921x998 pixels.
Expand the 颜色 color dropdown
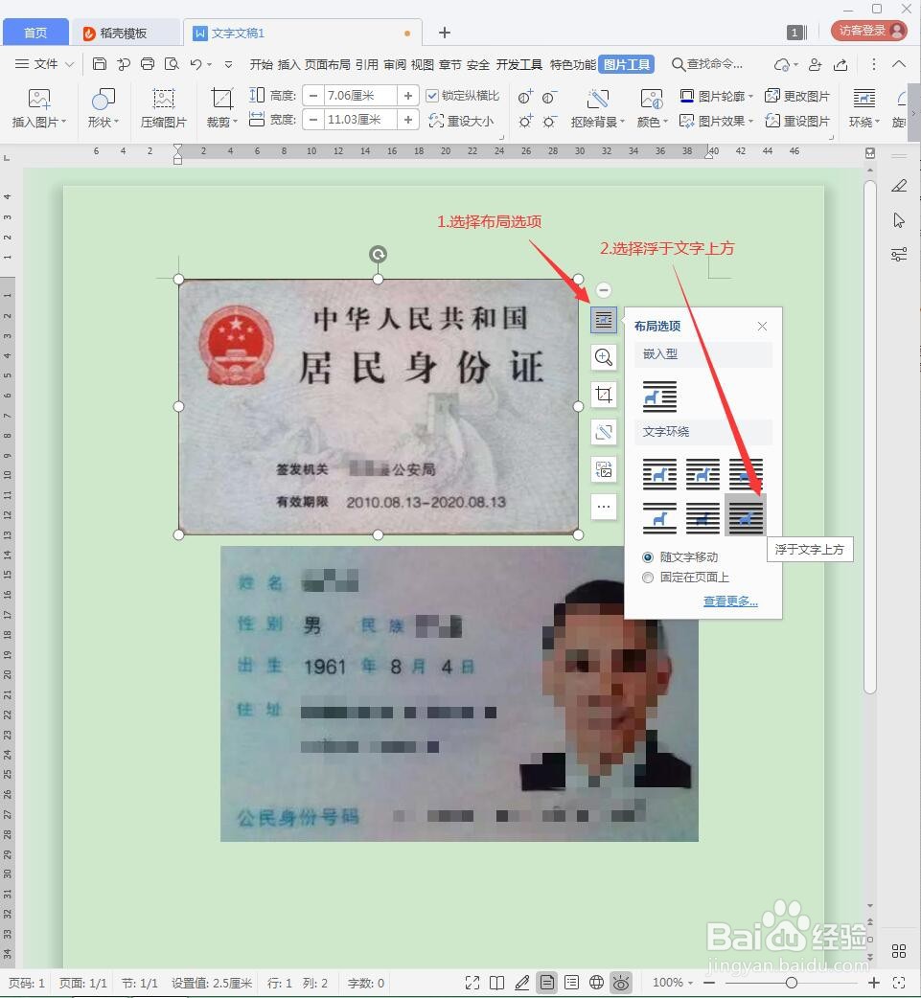coord(652,108)
